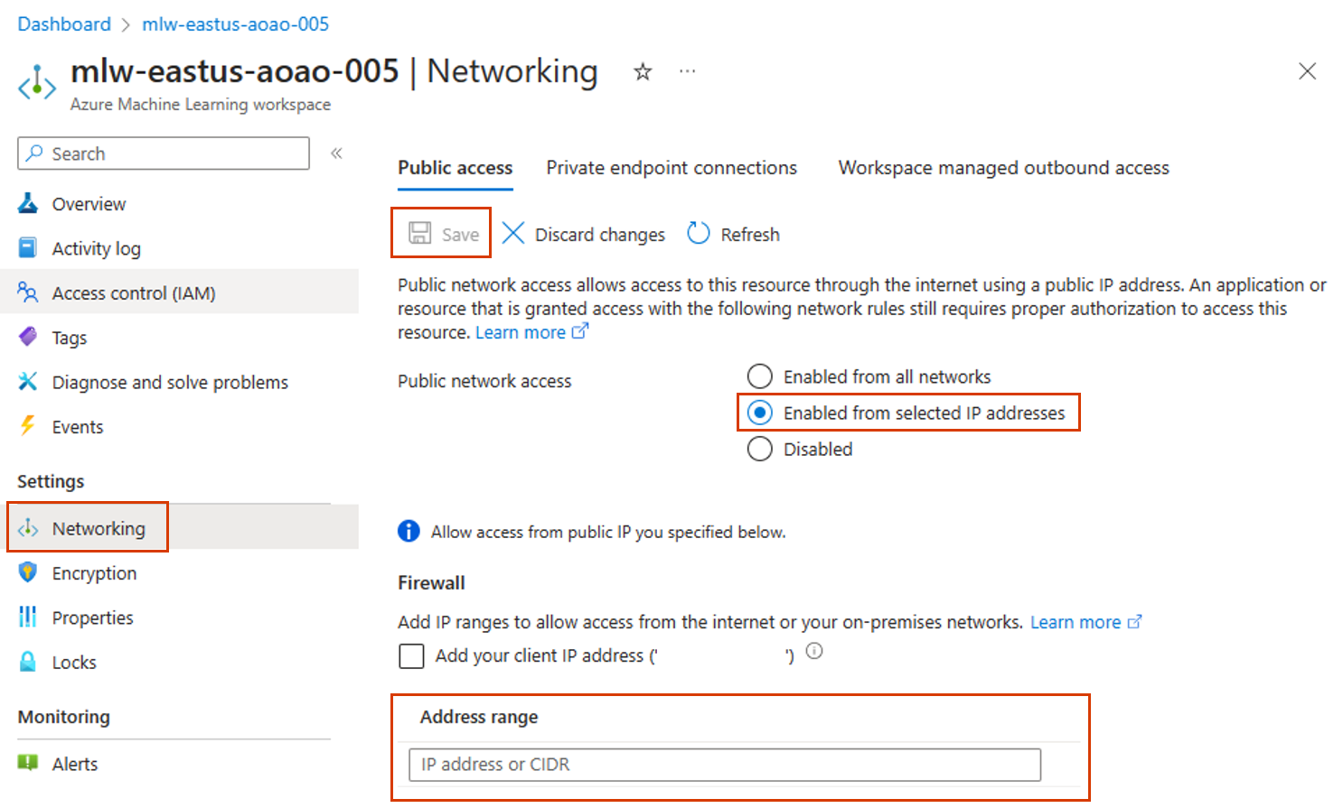This screenshot has width=1334, height=808.
Task: Click the IP address or CIDR field
Action: (x=724, y=765)
